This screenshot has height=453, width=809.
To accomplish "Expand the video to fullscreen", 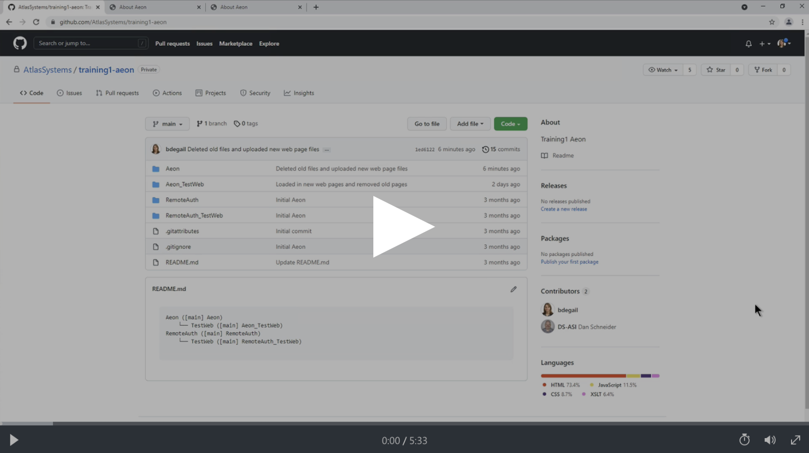I will click(x=795, y=440).
